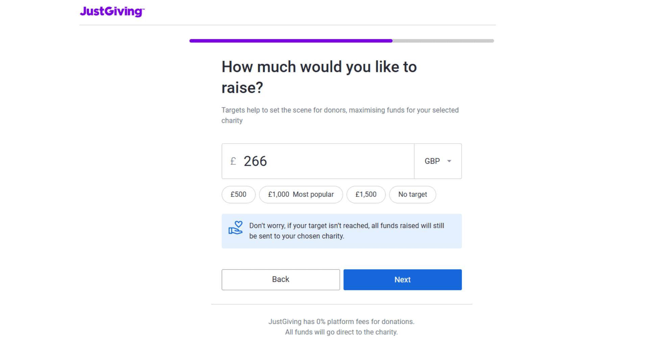Choose the £1,000 target amount

coord(279,194)
